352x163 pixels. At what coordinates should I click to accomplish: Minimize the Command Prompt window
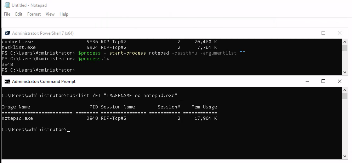(x=307, y=81)
